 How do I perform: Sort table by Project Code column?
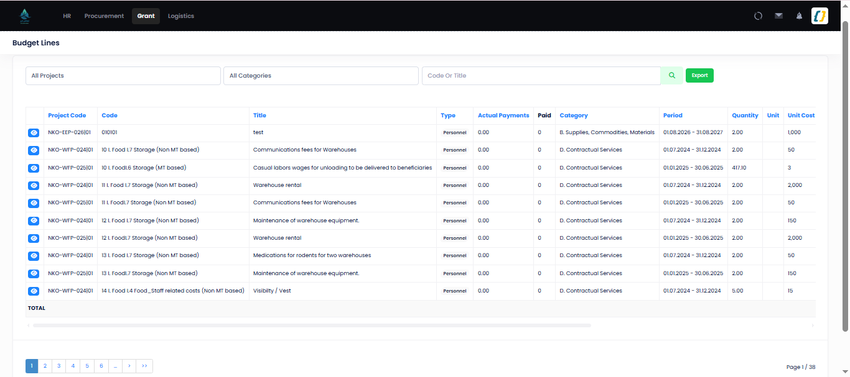pos(67,116)
